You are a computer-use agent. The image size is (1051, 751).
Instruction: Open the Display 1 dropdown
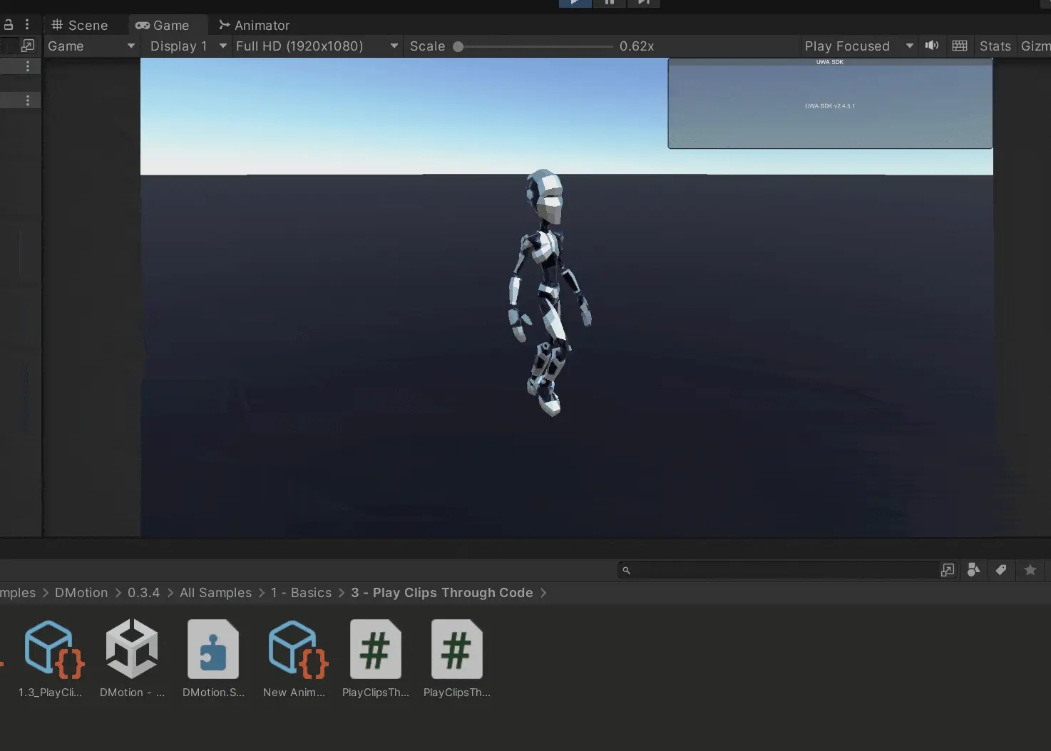[x=188, y=46]
